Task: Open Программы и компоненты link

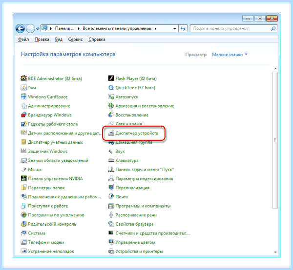Action: pos(143,206)
